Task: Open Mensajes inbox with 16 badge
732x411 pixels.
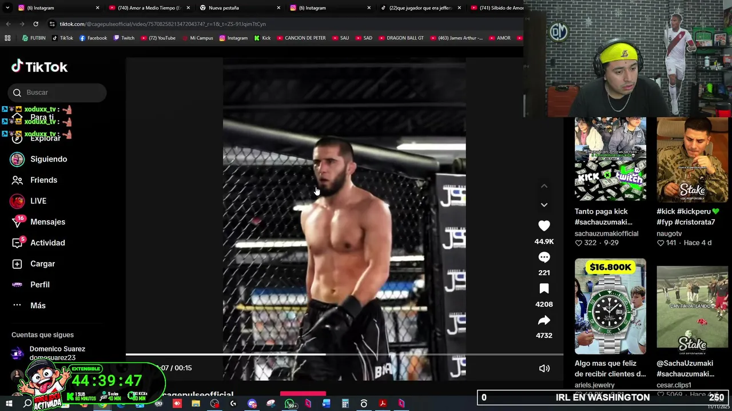Action: click(47, 222)
